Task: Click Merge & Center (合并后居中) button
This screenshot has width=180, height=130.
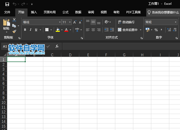Action: 128,30
